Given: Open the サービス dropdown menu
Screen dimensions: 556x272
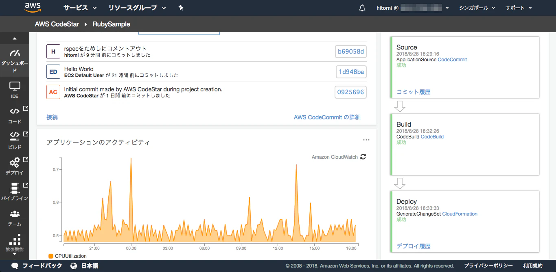Looking at the screenshot, I should [80, 8].
